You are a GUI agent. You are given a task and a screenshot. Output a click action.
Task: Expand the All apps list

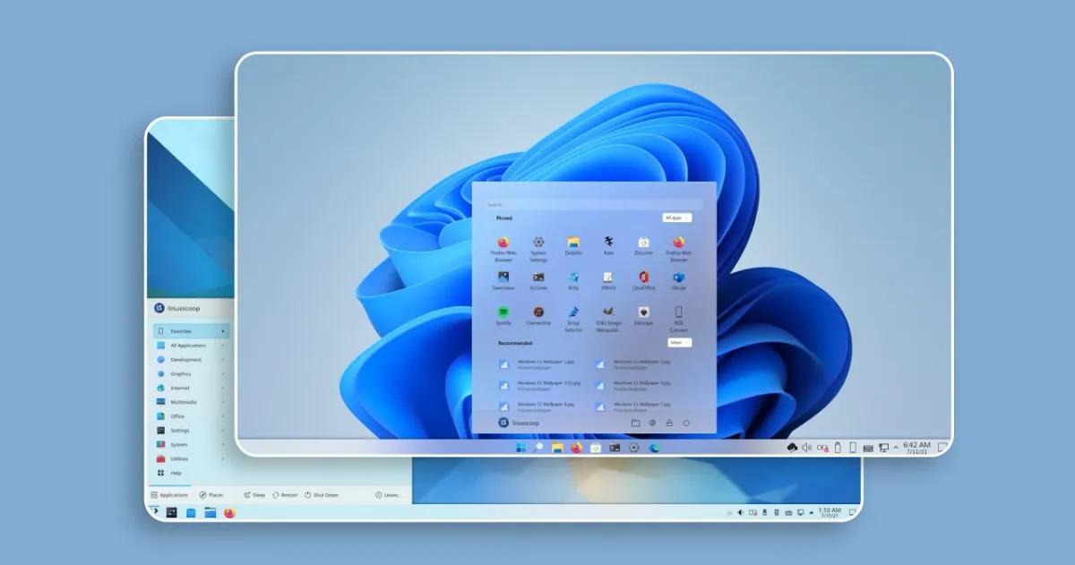[677, 218]
